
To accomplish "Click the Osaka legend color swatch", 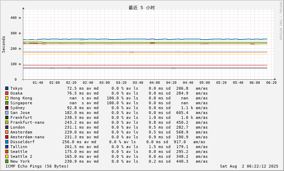I will [x=7, y=93].
